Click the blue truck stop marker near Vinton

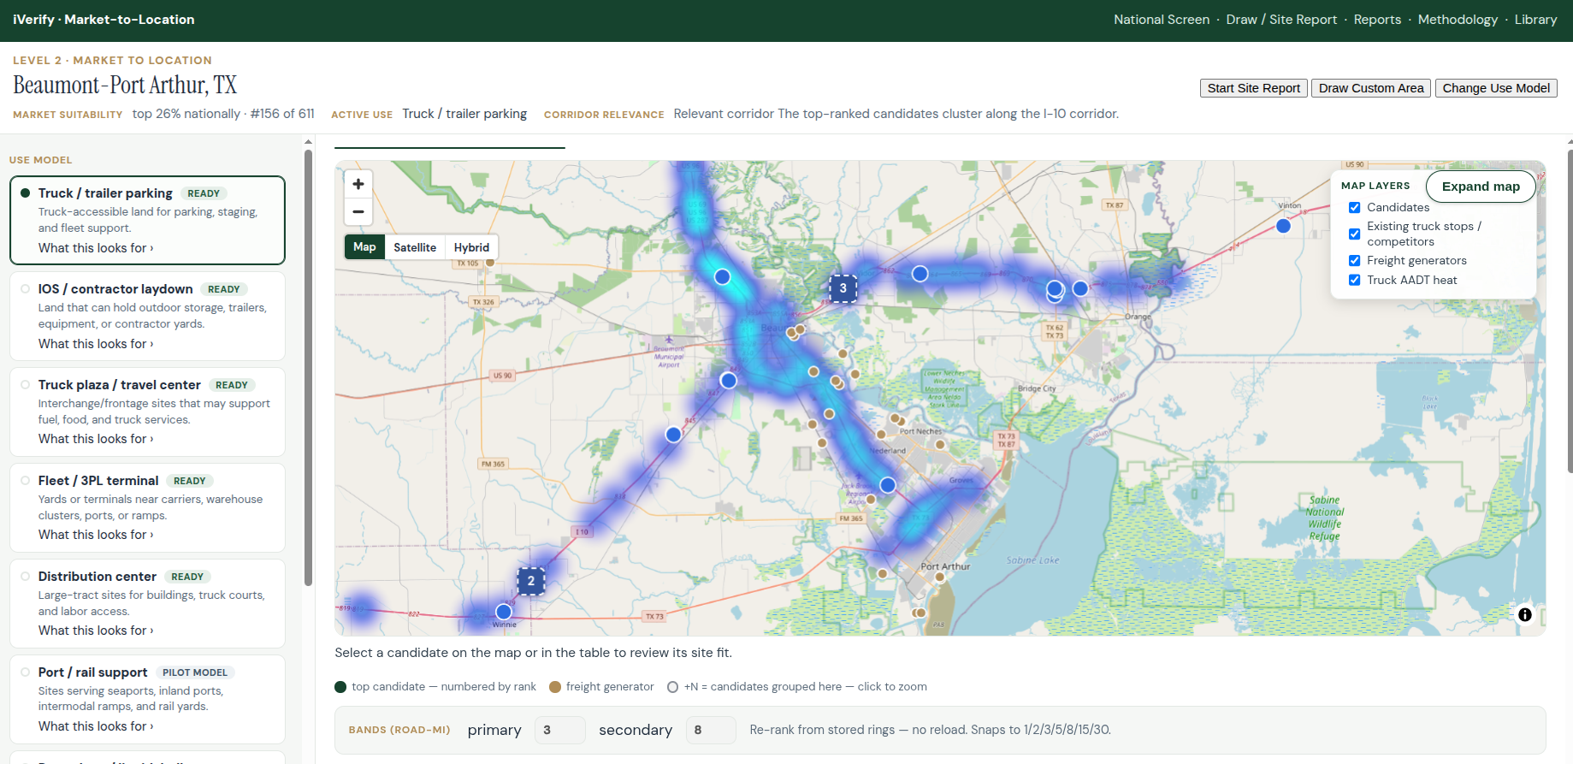[x=1283, y=226]
